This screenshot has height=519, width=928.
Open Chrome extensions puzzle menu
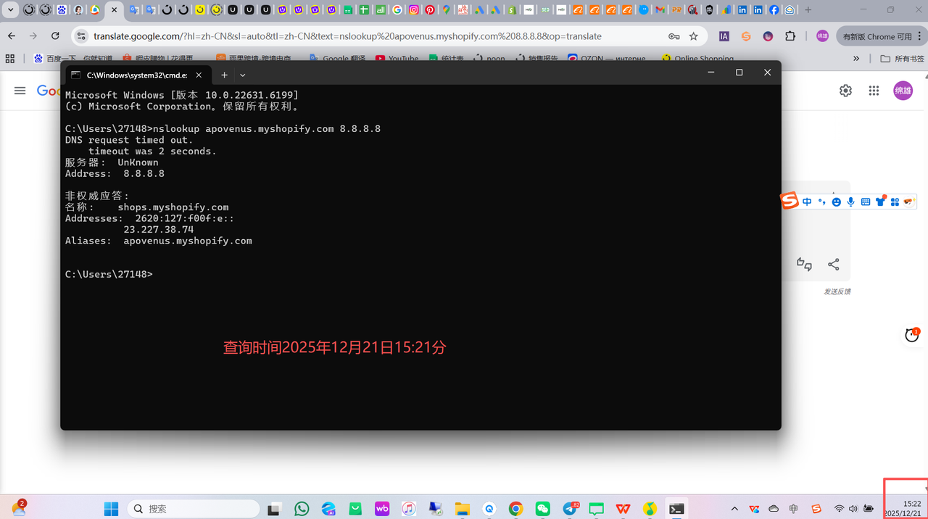click(x=790, y=36)
